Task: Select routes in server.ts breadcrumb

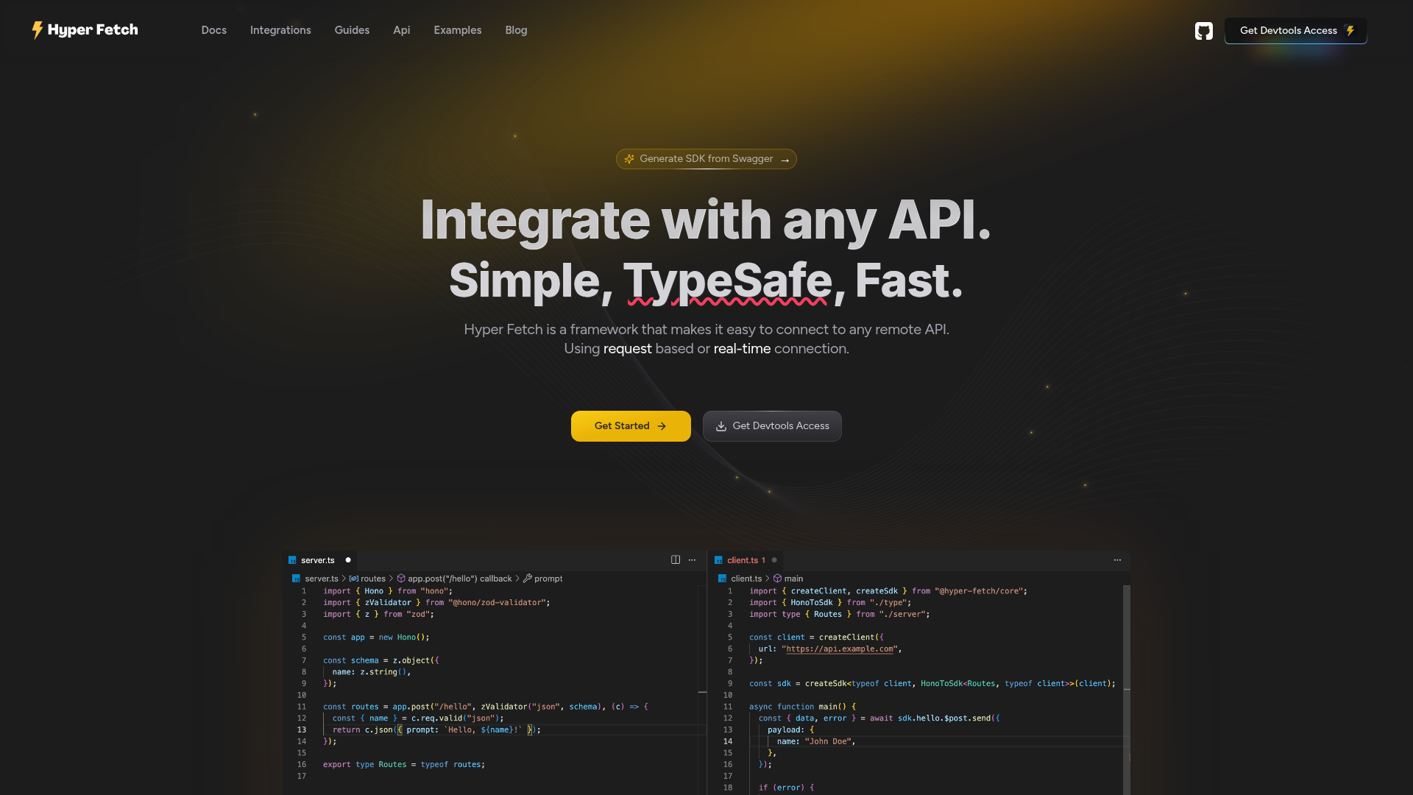Action: click(372, 579)
